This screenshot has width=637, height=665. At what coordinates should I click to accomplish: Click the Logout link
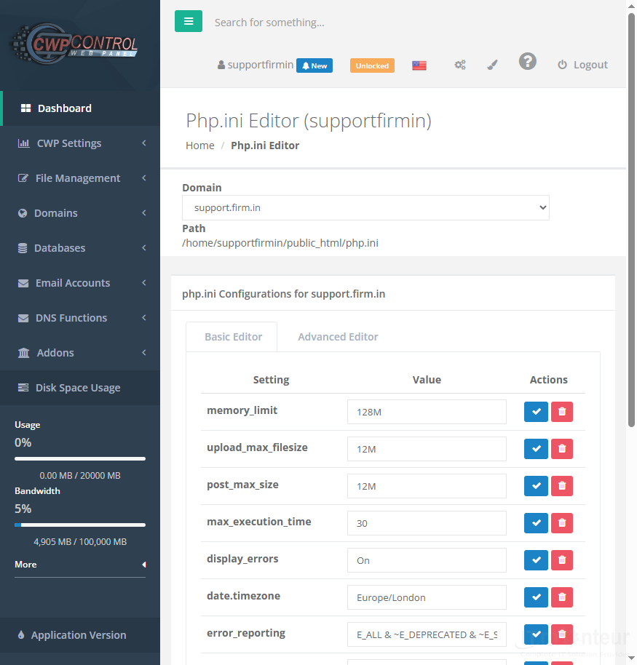pyautogui.click(x=582, y=65)
